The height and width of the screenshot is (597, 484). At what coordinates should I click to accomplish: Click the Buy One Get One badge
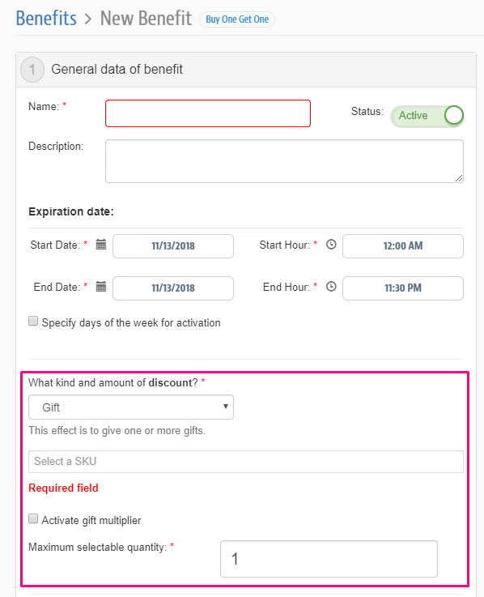click(237, 19)
